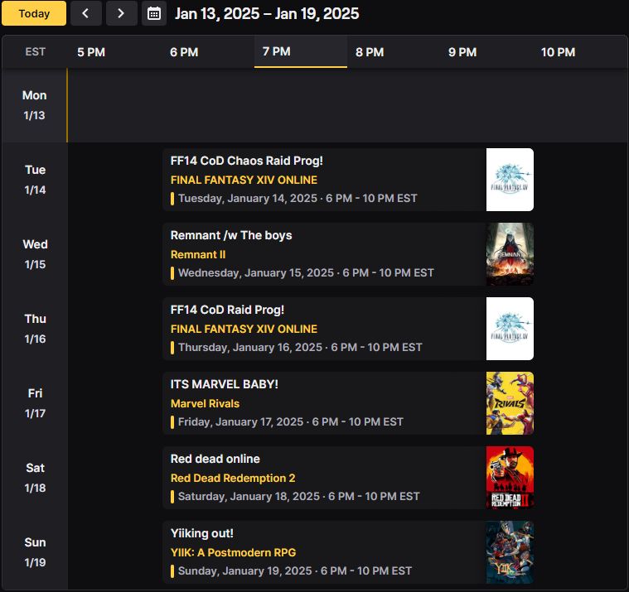The image size is (629, 592).
Task: Open Final Fantasy XIV thumbnail on Tuesday event
Action: click(510, 180)
